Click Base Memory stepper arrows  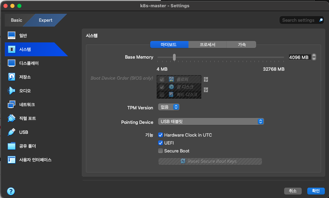coord(314,57)
